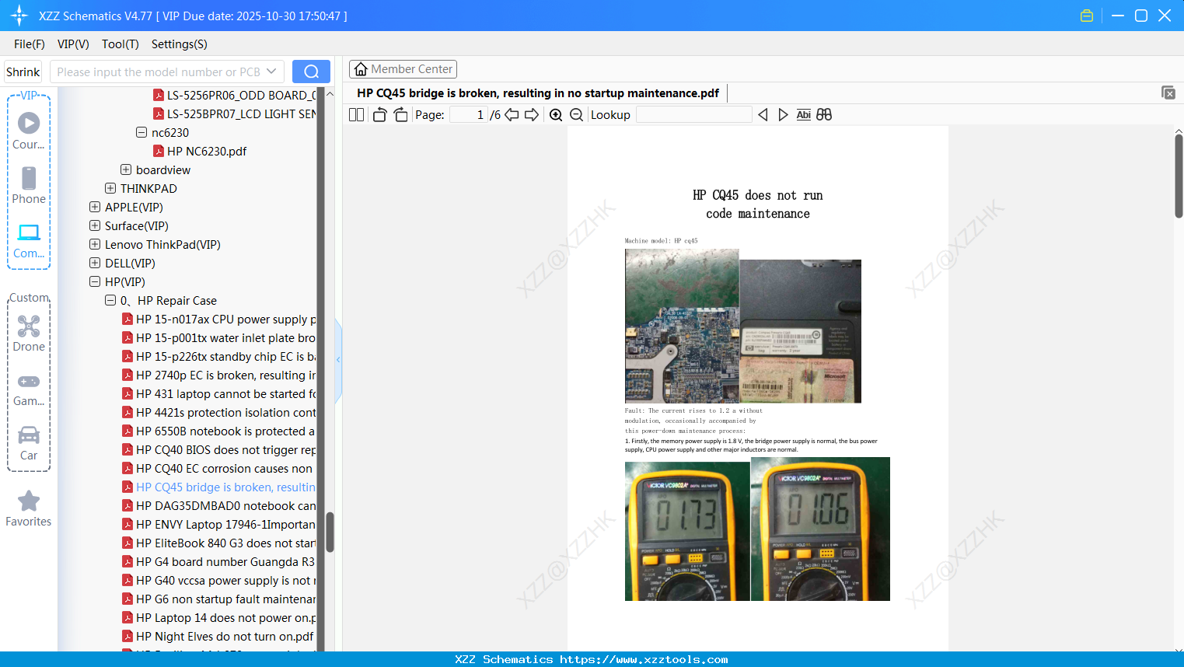
Task: Open the Courses sidebar category
Action: 29,131
